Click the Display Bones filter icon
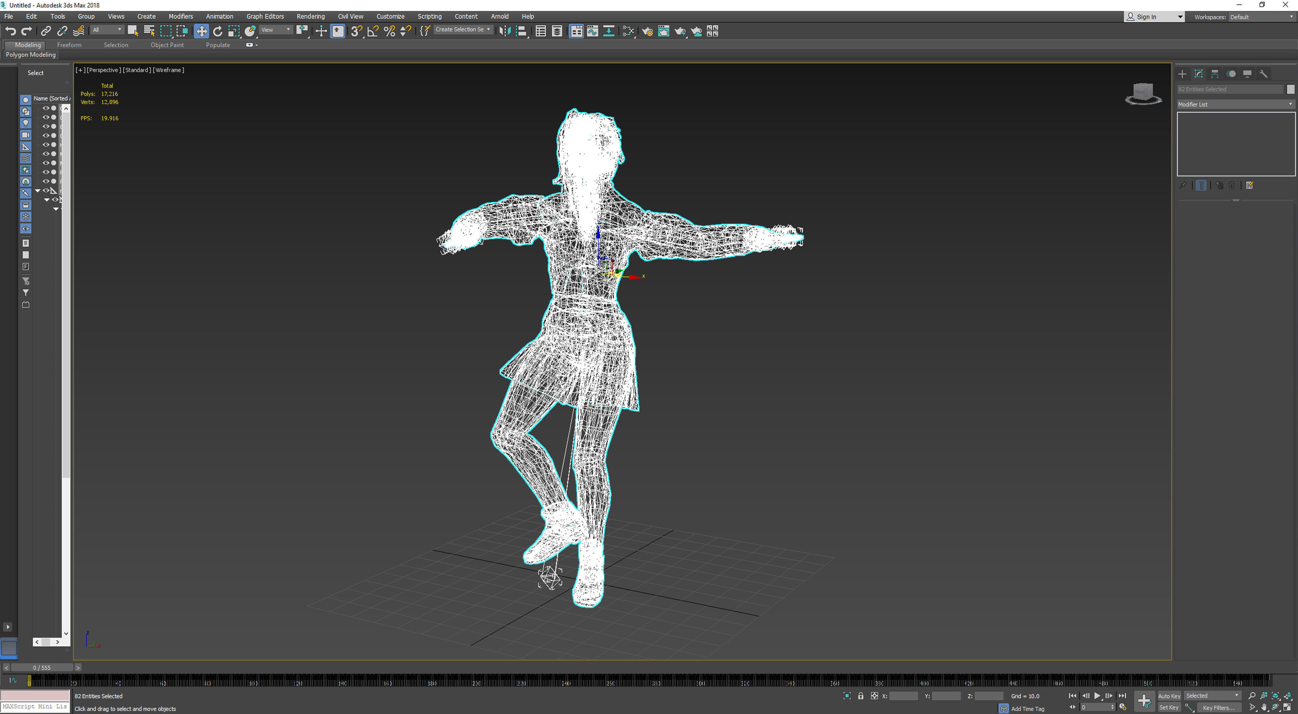 26,193
